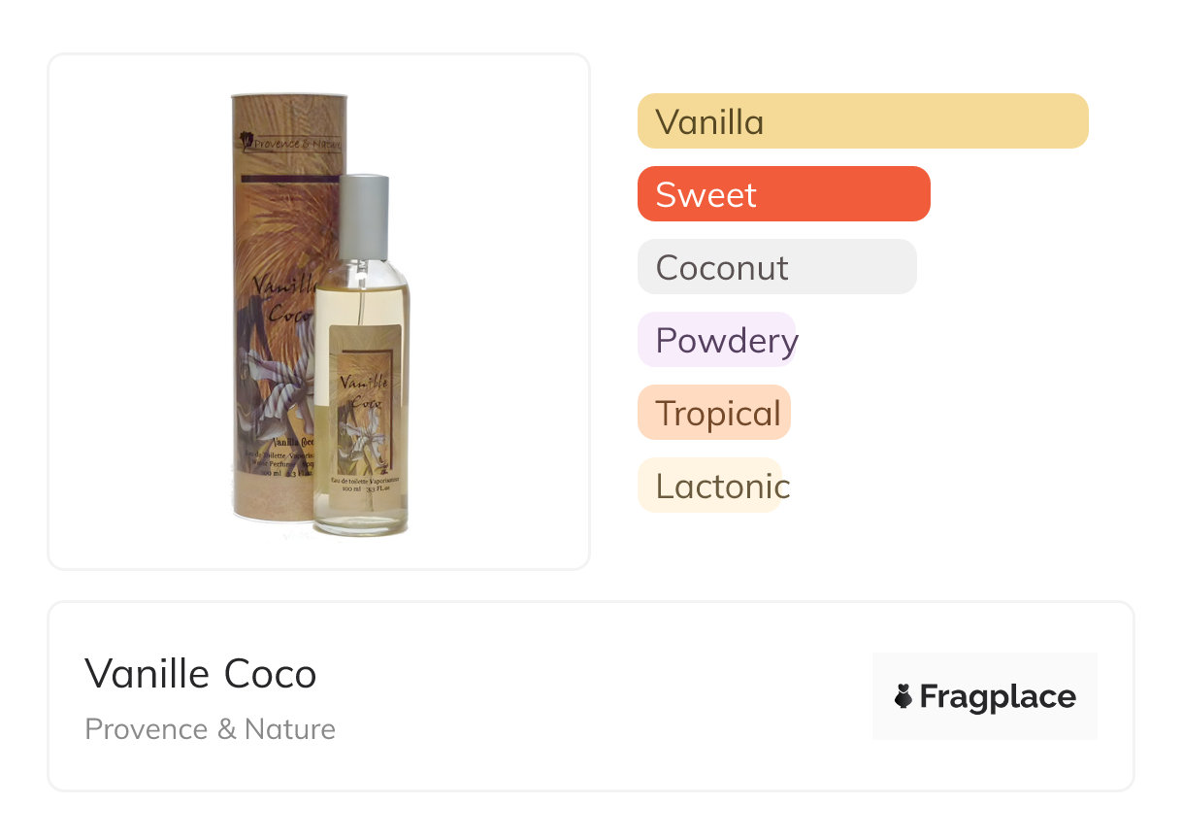
Task: Click the grey Coconut accord bar
Action: (777, 267)
